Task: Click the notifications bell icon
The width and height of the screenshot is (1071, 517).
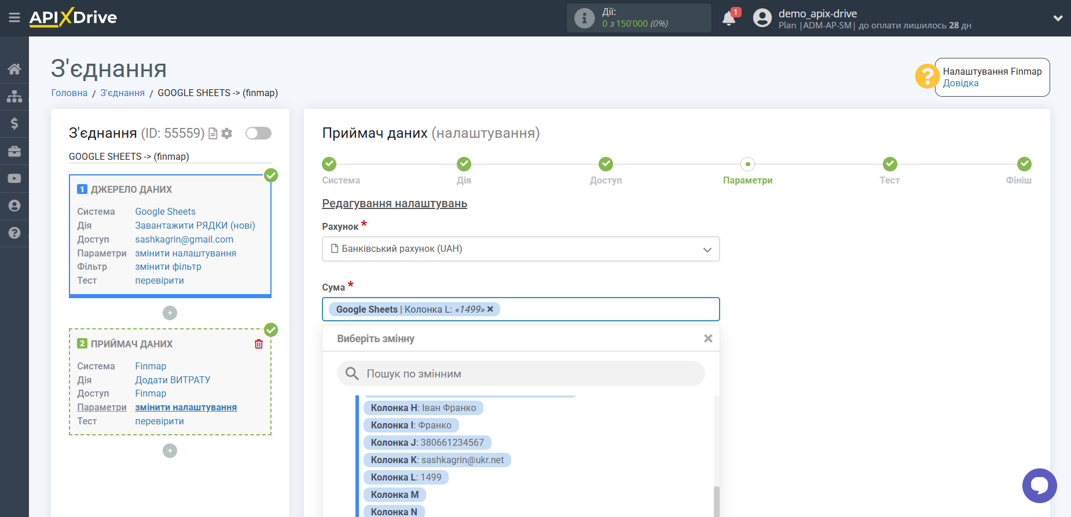Action: tap(729, 19)
